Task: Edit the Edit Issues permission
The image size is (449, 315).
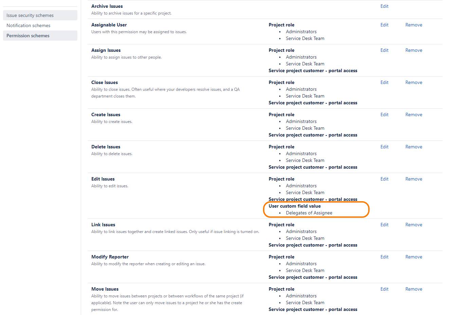Action: pyautogui.click(x=384, y=179)
